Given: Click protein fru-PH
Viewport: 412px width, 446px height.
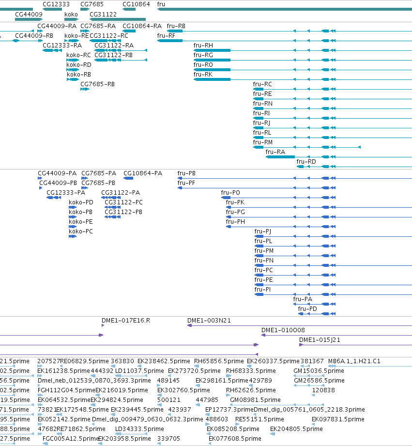Looking at the screenshot, I should 235,222.
